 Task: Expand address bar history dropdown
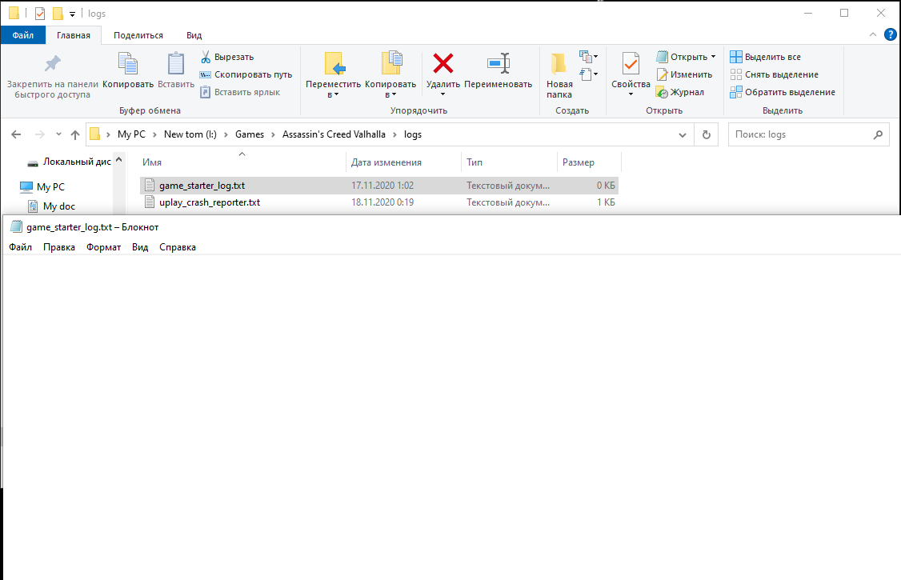[x=682, y=135]
